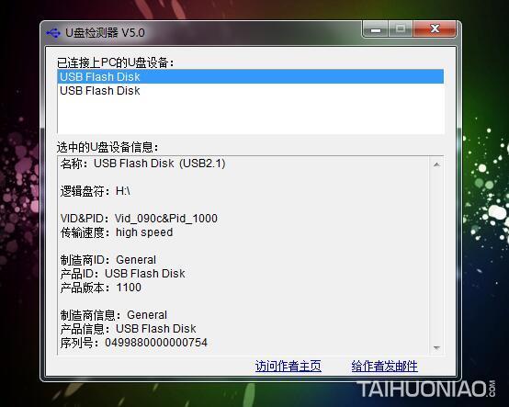Click the 产品信息: USB Flash Disk line
Viewport: 509px width, 407px height.
pos(129,329)
